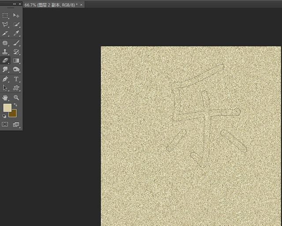
Task: Select the Eyedropper tool
Action: click(16, 34)
